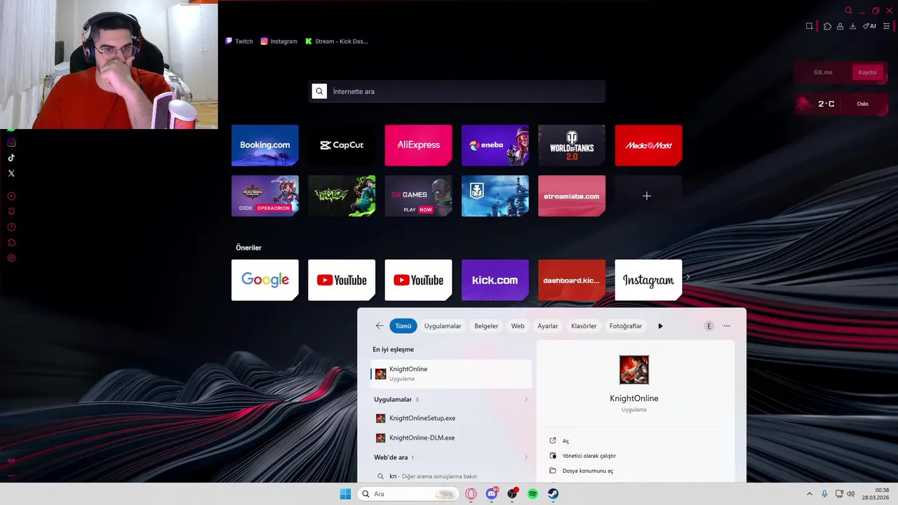Click the taskbar Ara search box
Image resolution: width=898 pixels, height=505 pixels.
click(x=407, y=494)
